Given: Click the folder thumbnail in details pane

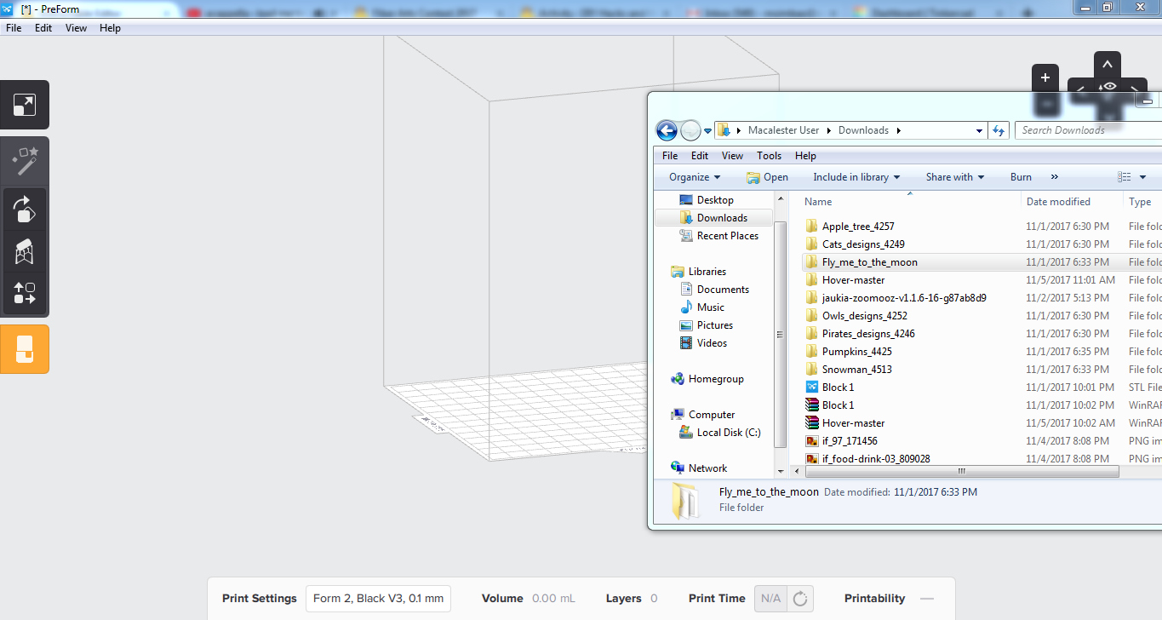Looking at the screenshot, I should [686, 501].
